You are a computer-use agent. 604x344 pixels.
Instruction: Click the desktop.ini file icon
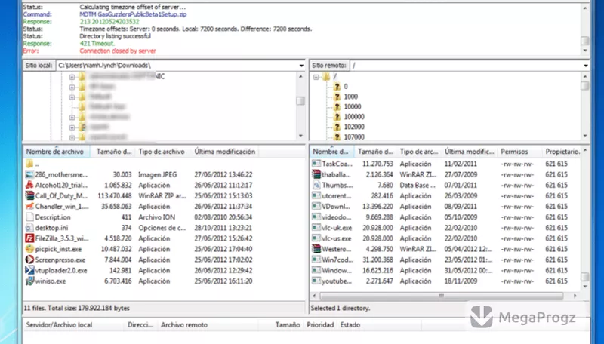pos(29,228)
